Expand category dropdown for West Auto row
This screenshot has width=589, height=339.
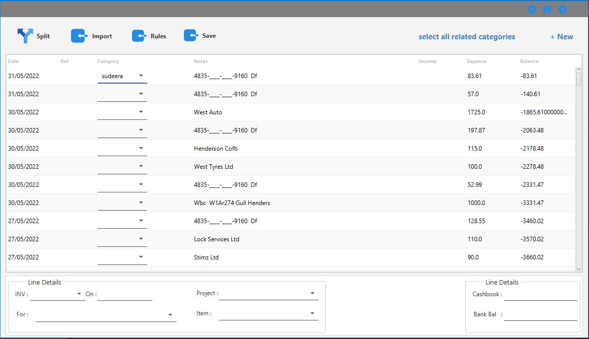[x=141, y=112]
